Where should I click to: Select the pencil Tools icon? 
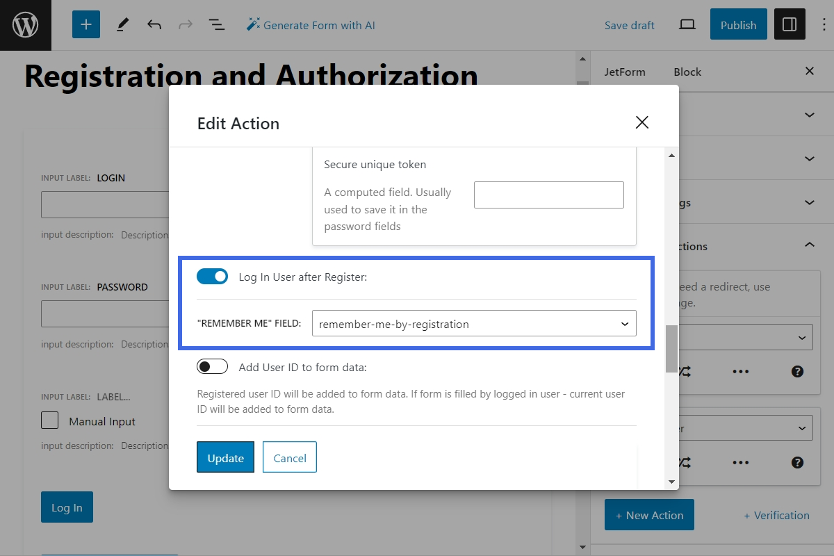[122, 25]
